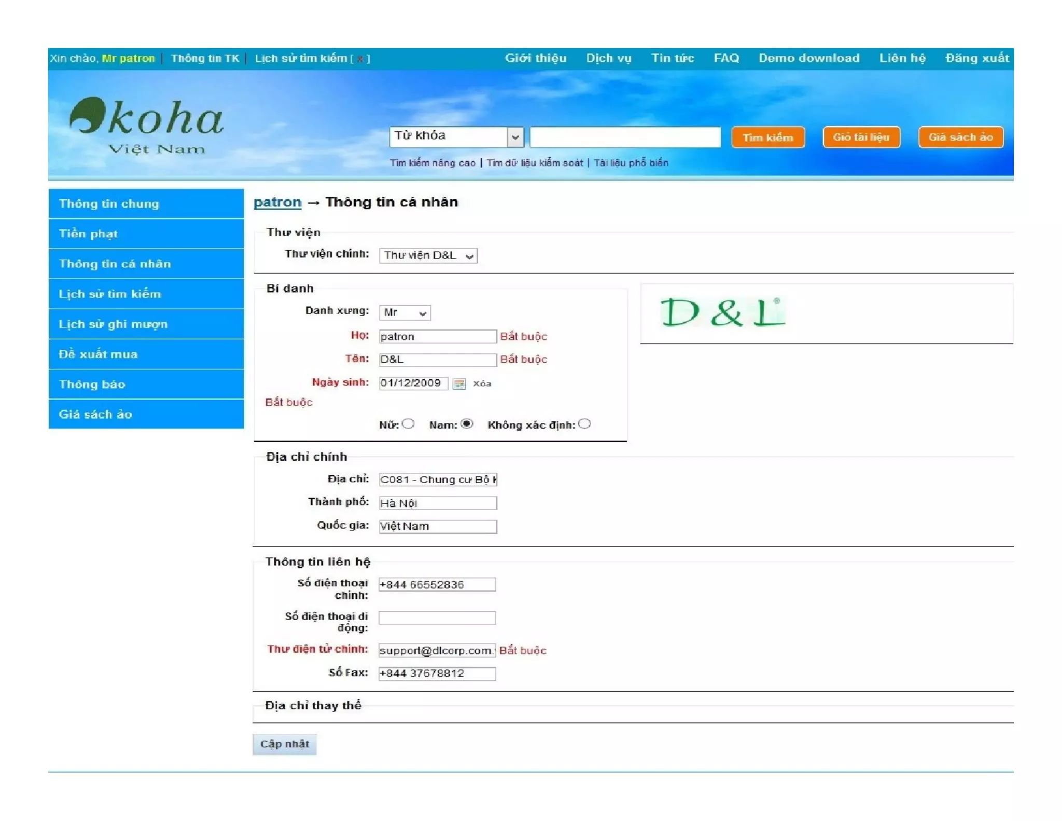The width and height of the screenshot is (1062, 821).
Task: Click Xóa to clear birth date
Action: (482, 384)
